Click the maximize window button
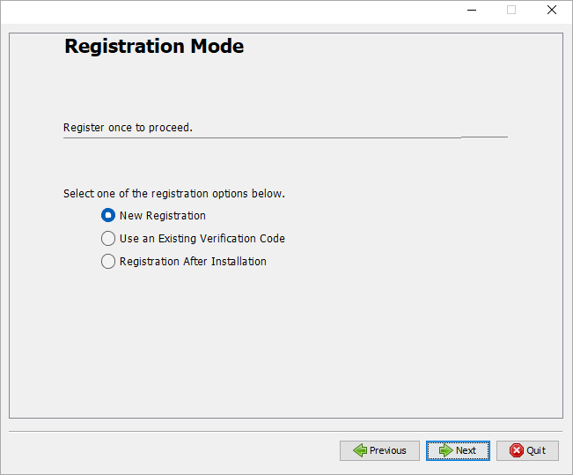Screen dimensions: 573x475 [511, 11]
